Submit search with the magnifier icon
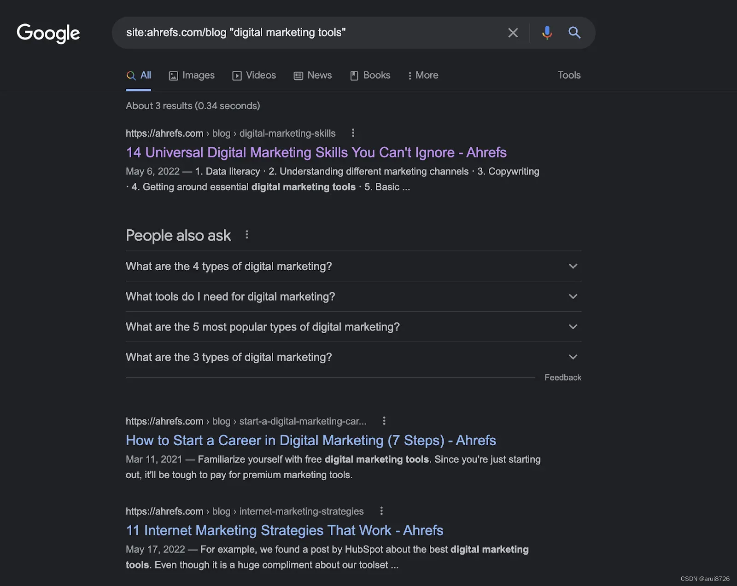Viewport: 737px width, 586px height. (x=574, y=33)
